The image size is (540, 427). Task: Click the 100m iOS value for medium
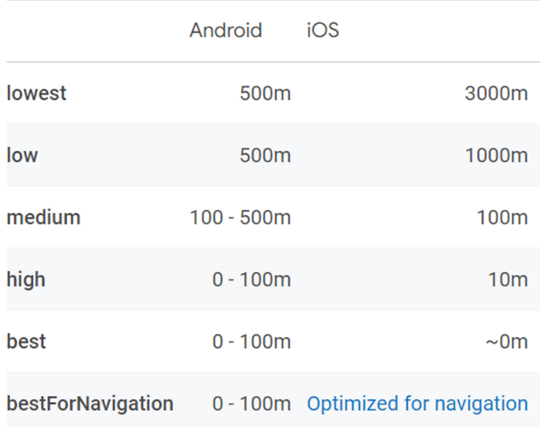coord(502,218)
